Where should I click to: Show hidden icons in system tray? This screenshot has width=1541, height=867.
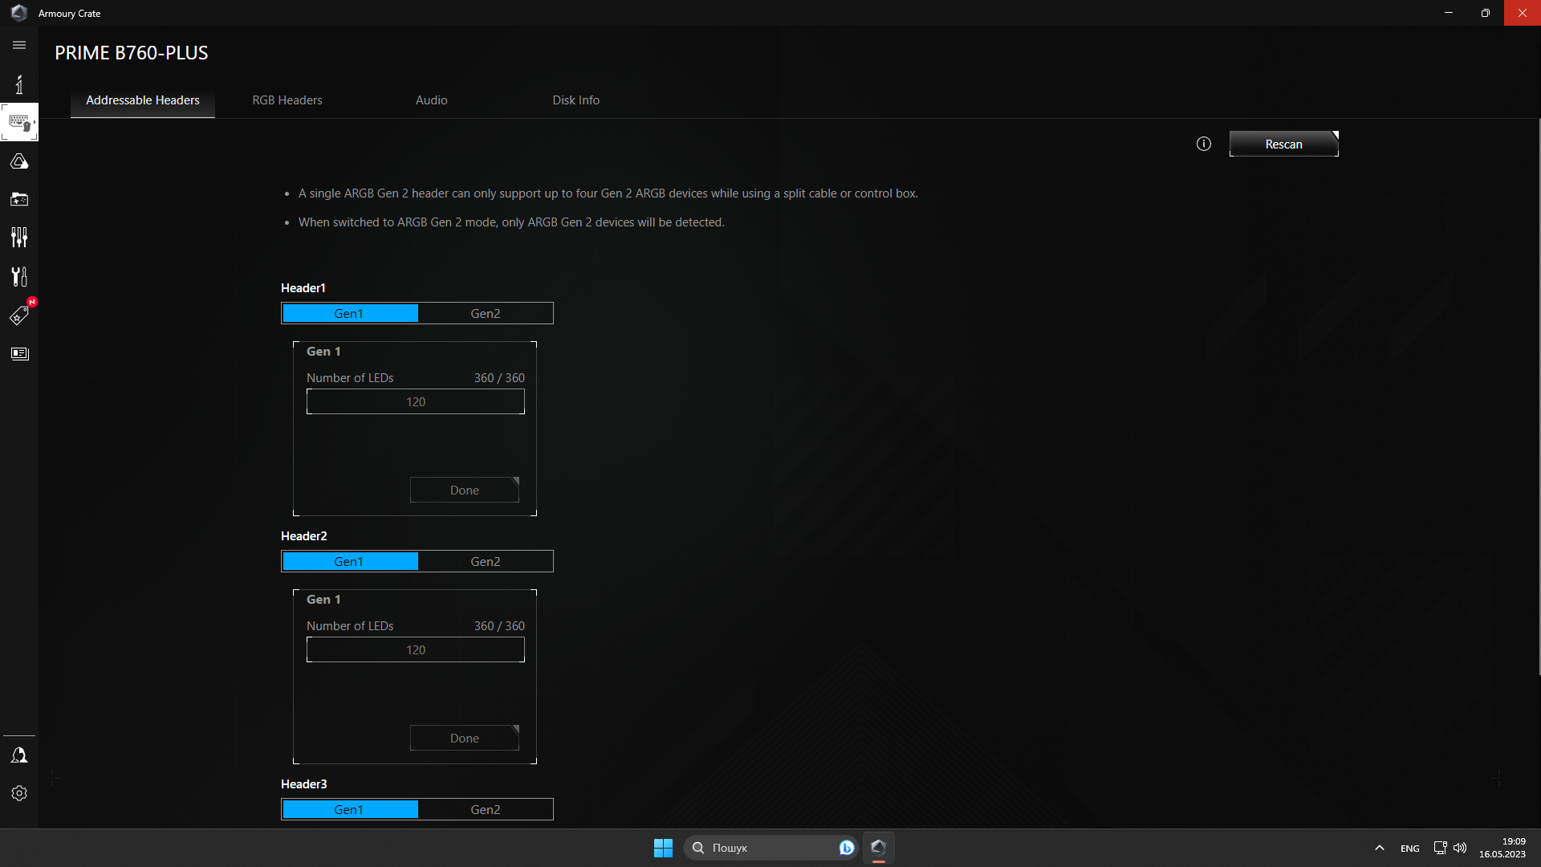[x=1379, y=847]
